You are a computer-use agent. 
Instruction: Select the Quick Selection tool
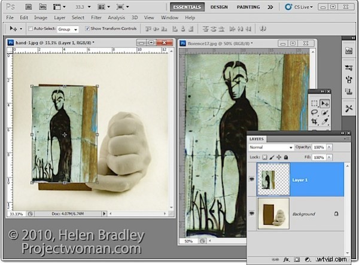click(325, 112)
